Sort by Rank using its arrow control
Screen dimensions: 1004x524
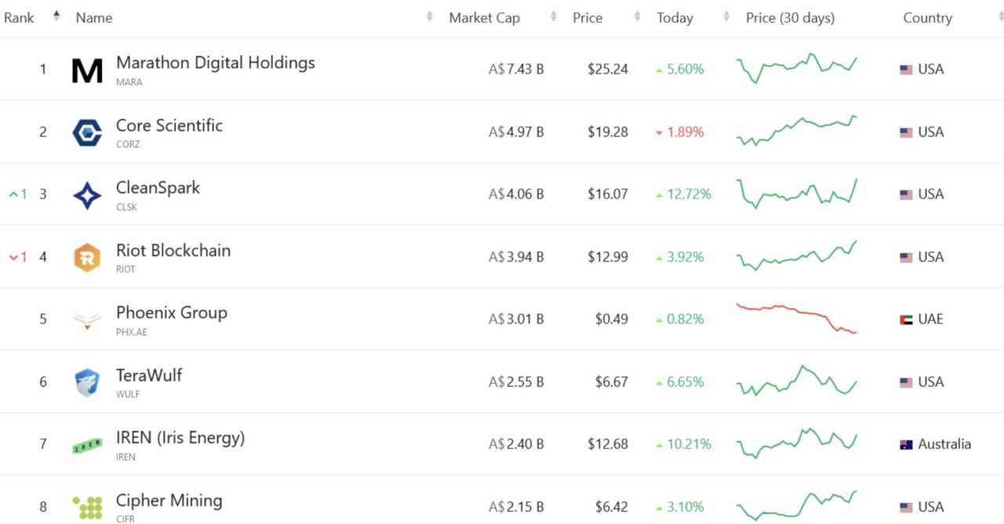pyautogui.click(x=55, y=14)
